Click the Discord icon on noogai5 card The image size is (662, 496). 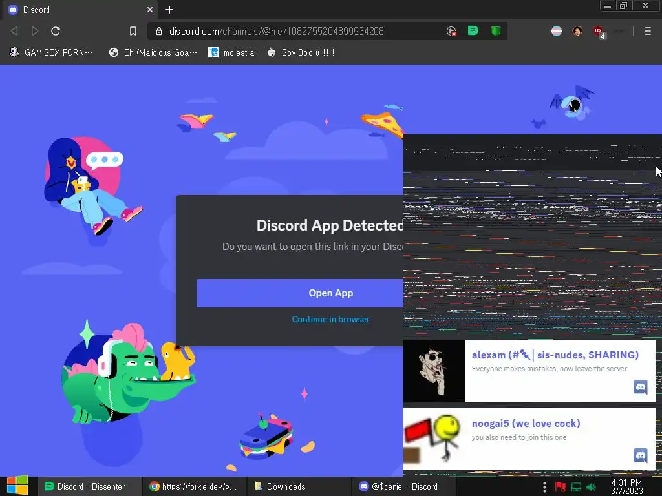[641, 455]
